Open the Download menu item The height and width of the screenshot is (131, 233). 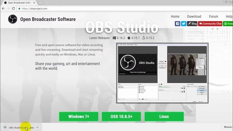194,16
